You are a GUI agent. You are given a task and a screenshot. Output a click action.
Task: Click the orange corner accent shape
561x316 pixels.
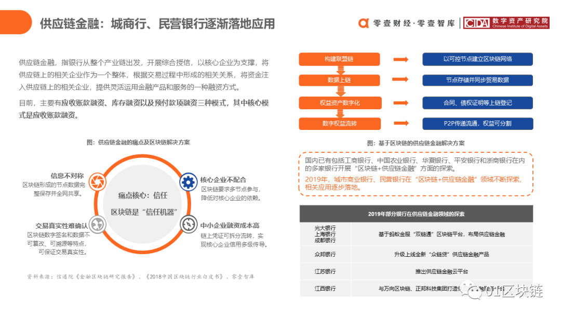click(13, 21)
